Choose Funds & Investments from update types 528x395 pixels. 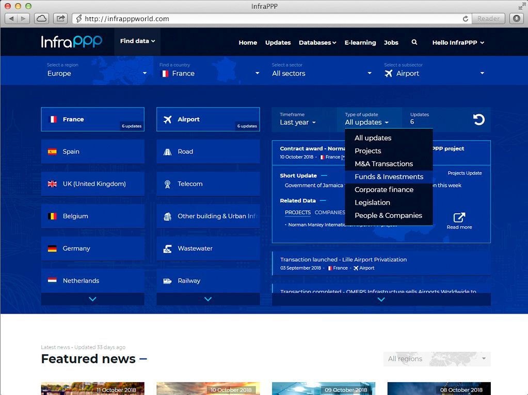coord(389,177)
